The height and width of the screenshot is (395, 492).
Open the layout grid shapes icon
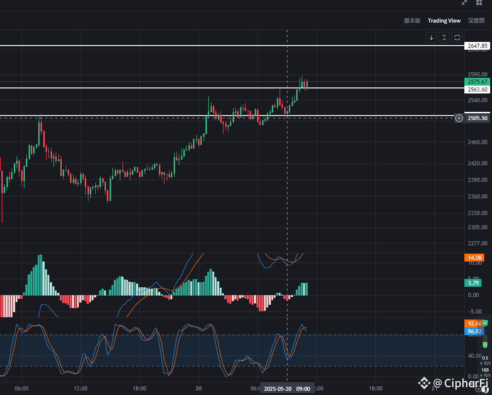coord(479,2)
